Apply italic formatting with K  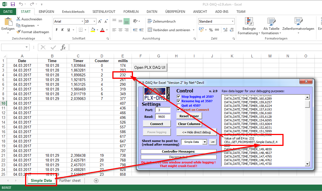(62, 30)
